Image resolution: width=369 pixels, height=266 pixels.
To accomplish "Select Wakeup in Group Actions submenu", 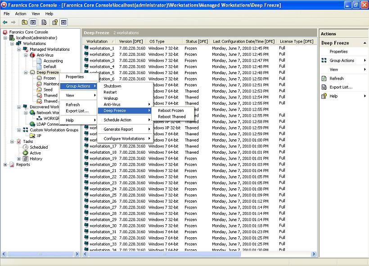I will (125, 98).
